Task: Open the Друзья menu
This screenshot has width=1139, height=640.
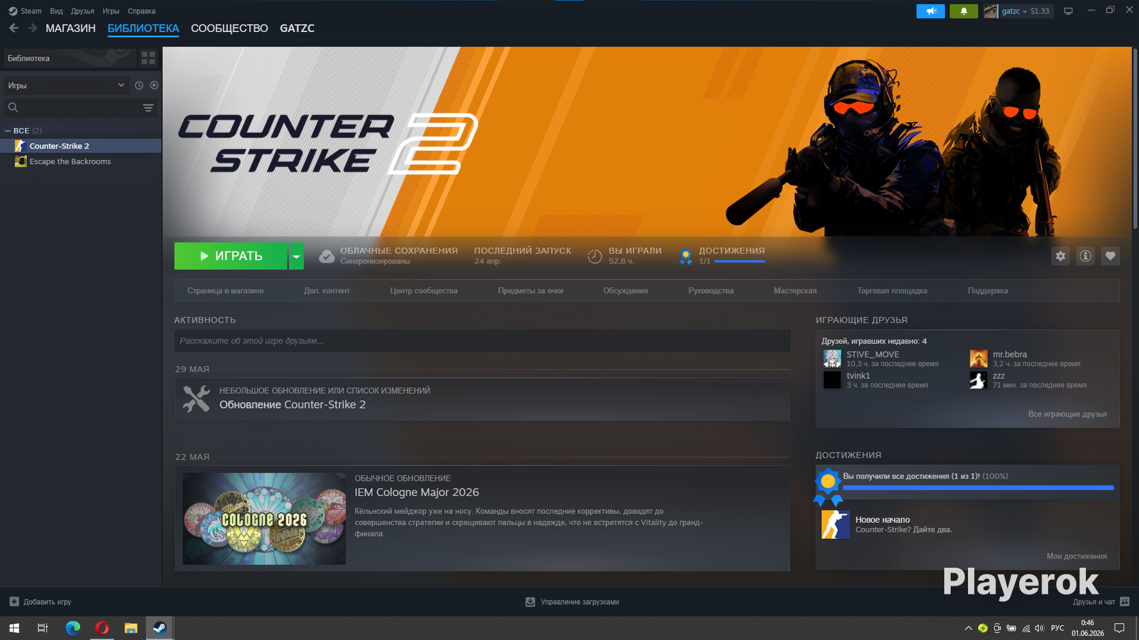Action: click(x=83, y=11)
